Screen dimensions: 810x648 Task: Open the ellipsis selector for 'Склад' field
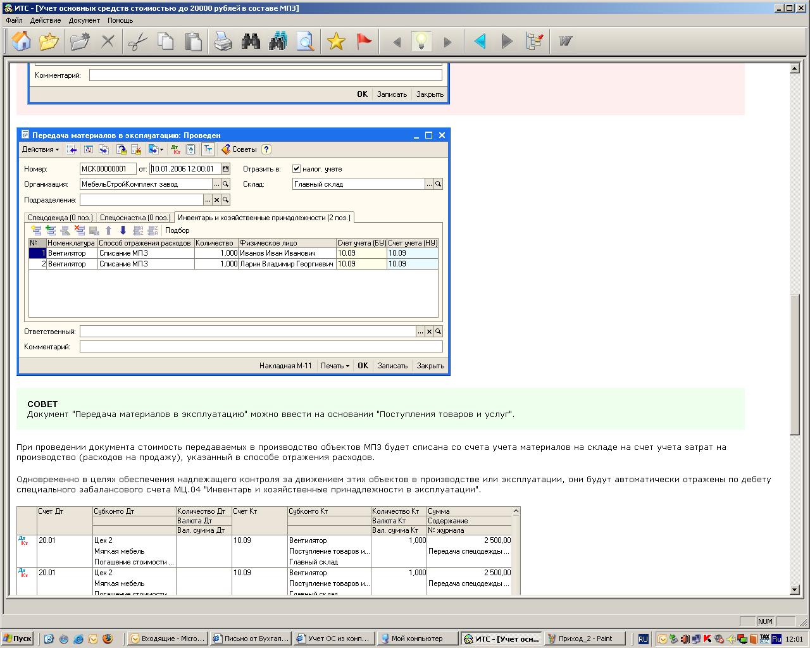click(x=429, y=184)
